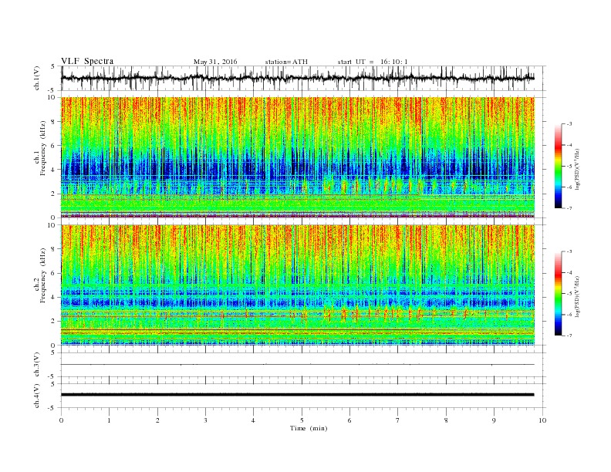Viewport: 611px width, 472px height.
Task: Click the "ch.1(V)" waveform axis label
Action: [37, 78]
